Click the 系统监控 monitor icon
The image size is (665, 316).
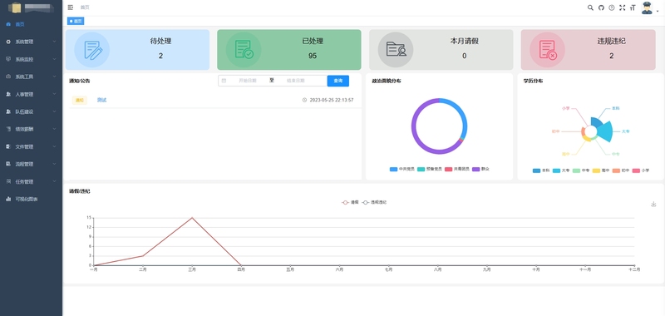coord(8,59)
